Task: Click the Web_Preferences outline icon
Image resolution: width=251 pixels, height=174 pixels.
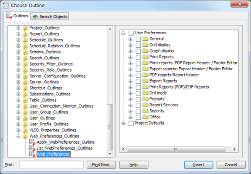Action: click(32, 154)
